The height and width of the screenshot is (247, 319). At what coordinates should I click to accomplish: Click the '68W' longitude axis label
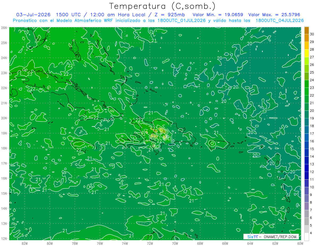[200, 243]
